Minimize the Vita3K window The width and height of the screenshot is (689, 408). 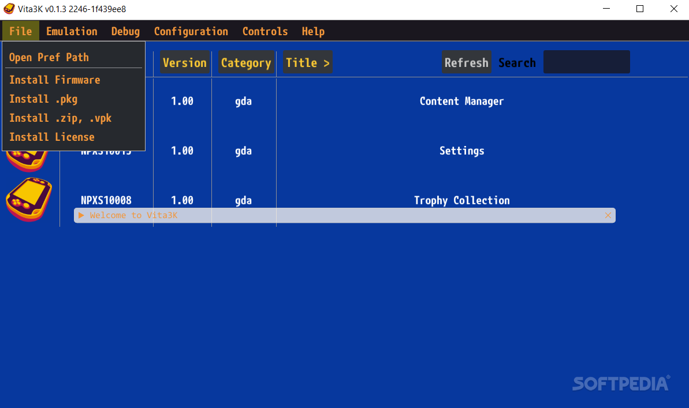606,9
